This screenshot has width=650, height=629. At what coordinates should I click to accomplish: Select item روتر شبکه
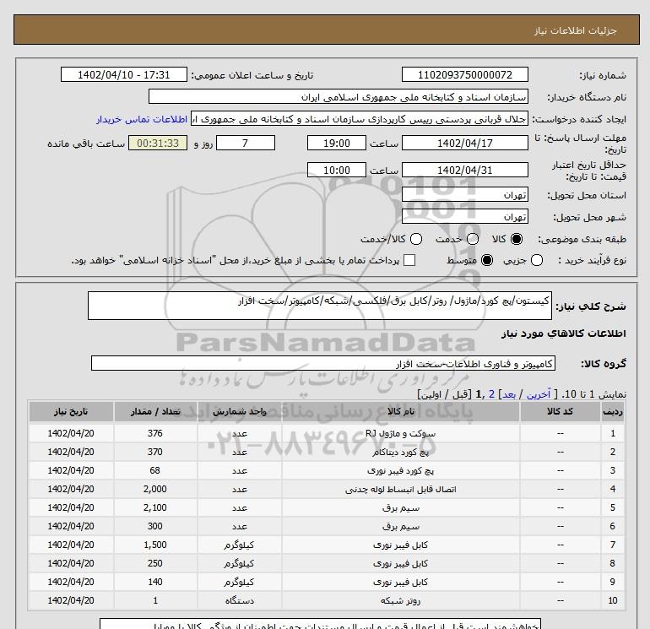400,601
